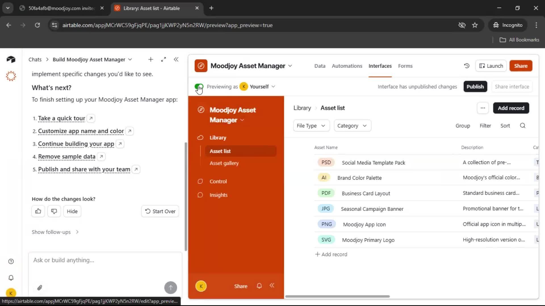
Task: Send the message with the up-arrow button
Action: click(171, 288)
